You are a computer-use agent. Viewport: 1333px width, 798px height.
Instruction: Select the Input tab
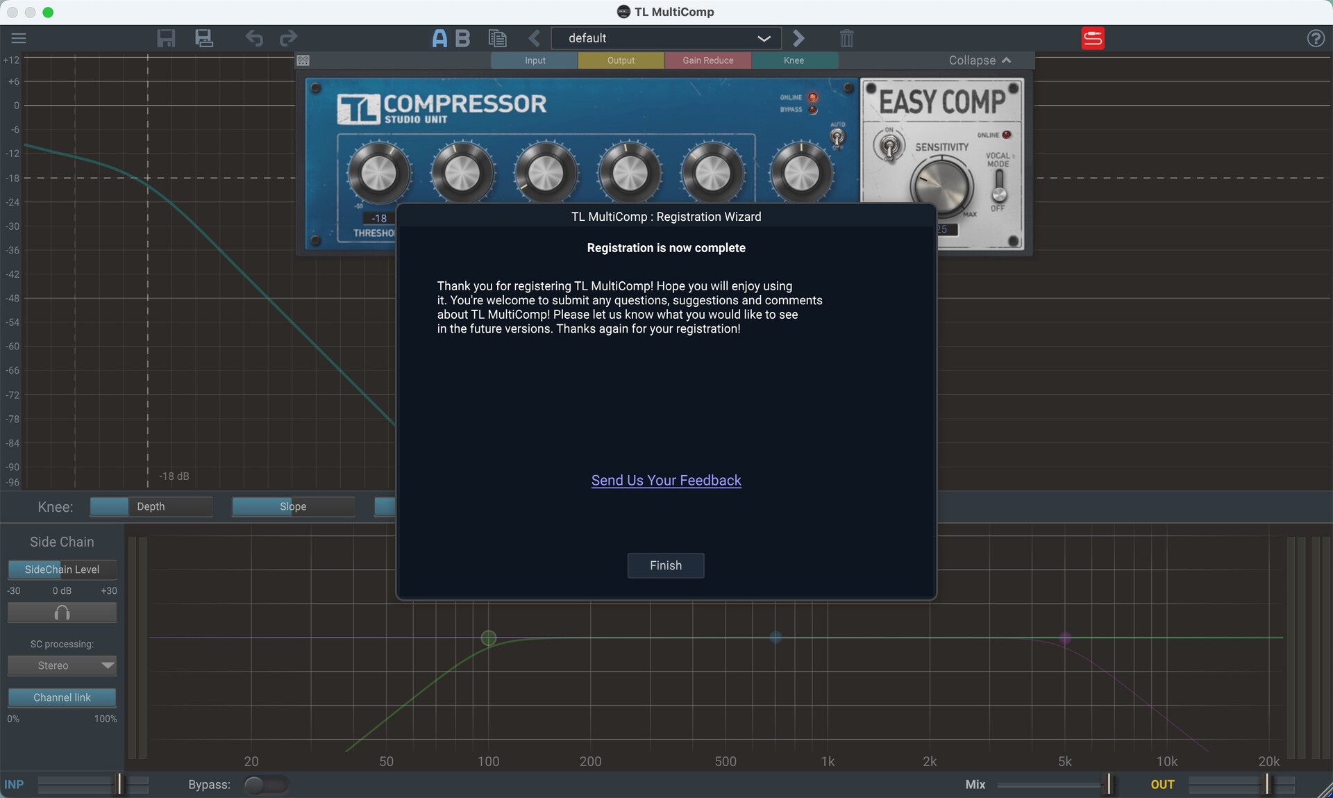[535, 60]
